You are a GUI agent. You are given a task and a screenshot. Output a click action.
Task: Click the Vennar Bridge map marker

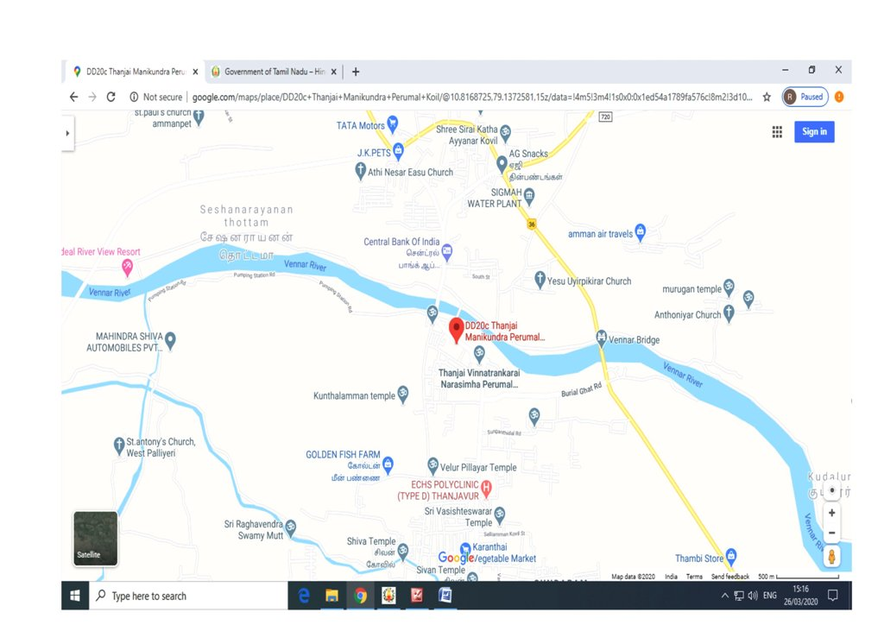[x=601, y=338]
